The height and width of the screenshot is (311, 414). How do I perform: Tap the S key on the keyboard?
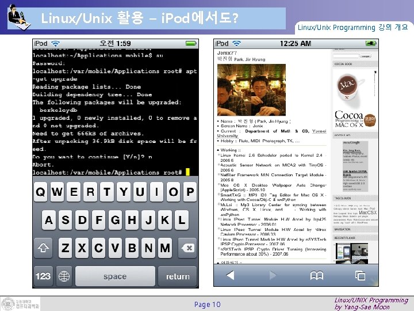pos(65,220)
